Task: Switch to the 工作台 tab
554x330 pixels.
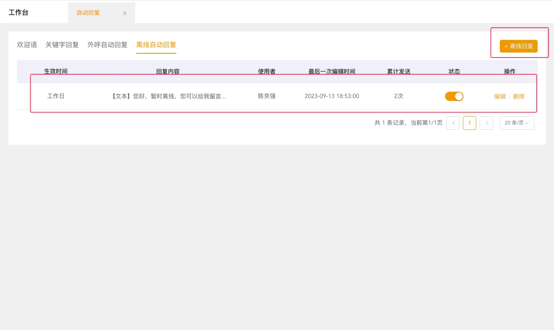Action: coord(18,13)
